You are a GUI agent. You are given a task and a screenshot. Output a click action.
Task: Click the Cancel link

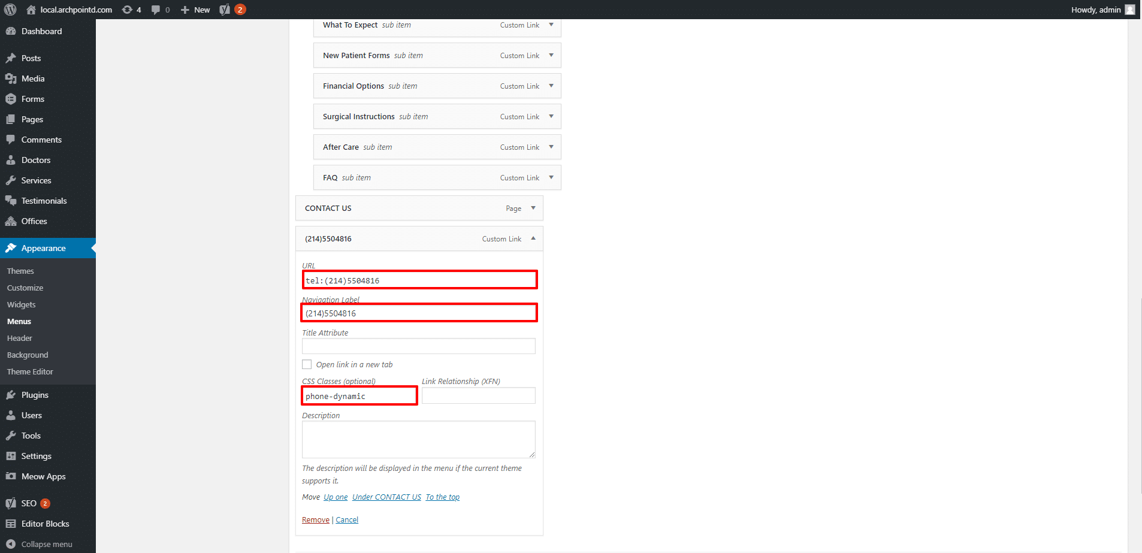[347, 519]
